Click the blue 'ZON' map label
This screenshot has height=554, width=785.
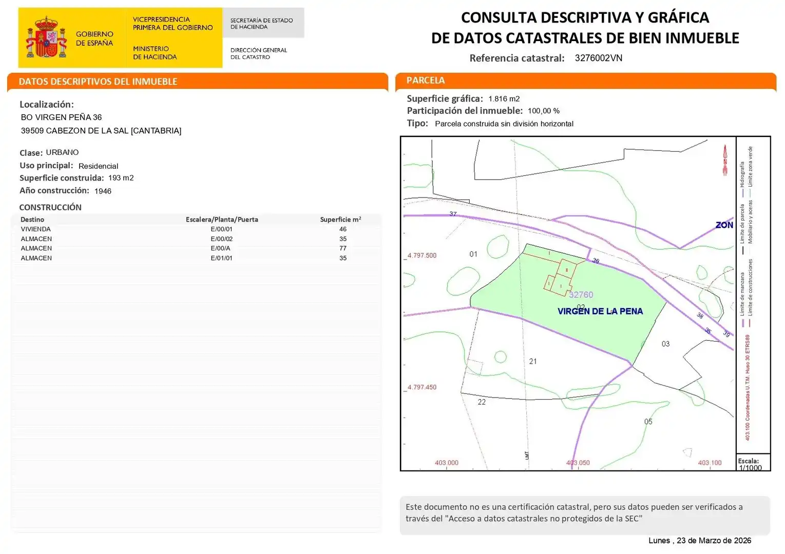click(x=724, y=225)
